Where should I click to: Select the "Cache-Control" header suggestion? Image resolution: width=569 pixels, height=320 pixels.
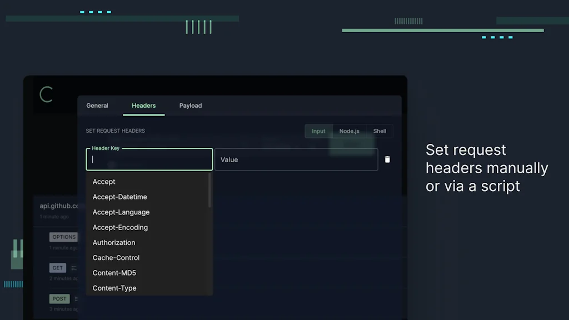coord(116,257)
